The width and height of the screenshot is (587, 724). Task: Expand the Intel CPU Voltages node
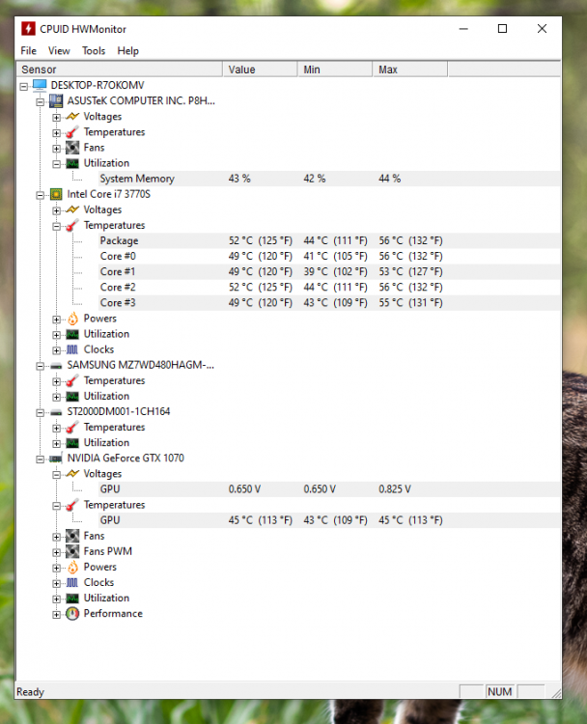click(56, 210)
